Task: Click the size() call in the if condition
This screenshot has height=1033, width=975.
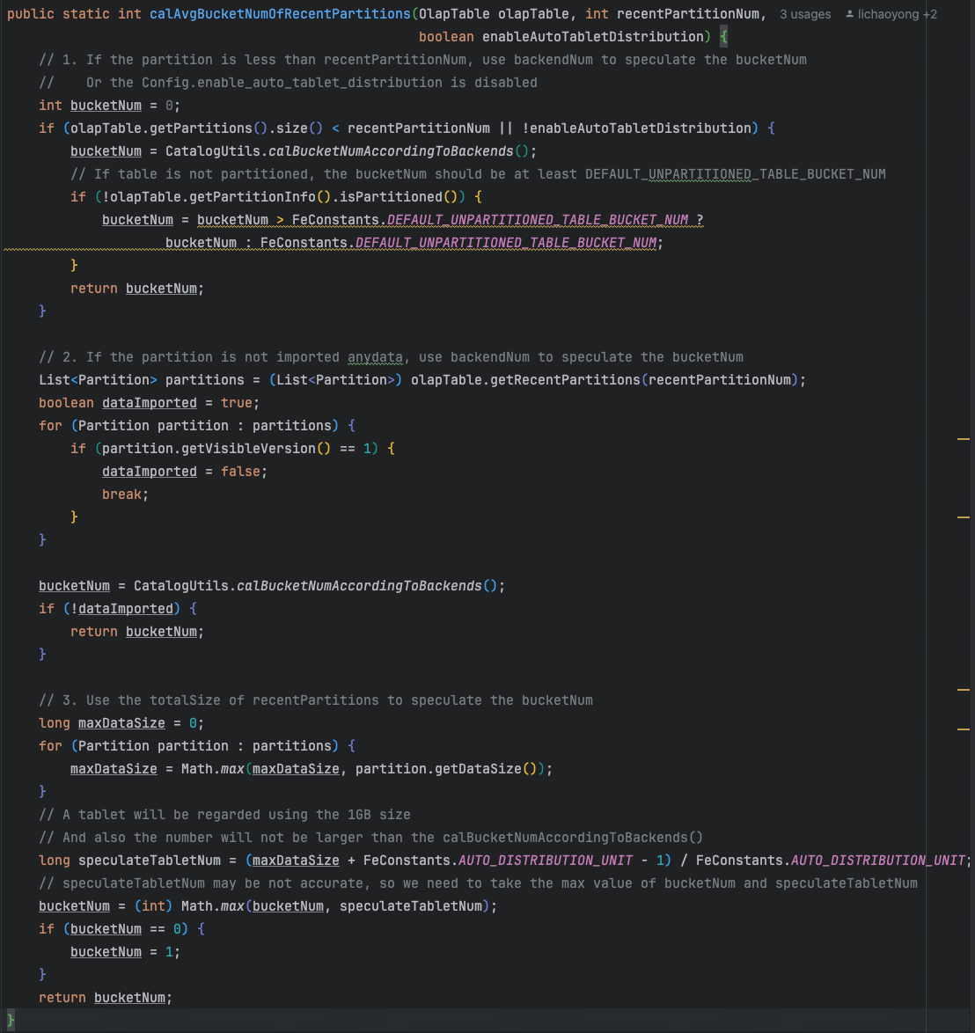Action: (300, 128)
